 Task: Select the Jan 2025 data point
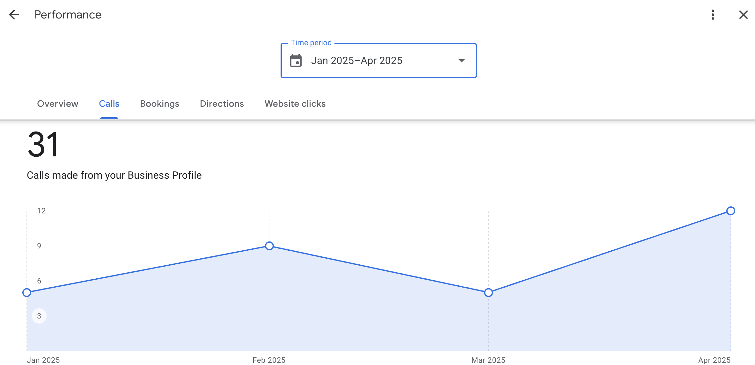pyautogui.click(x=27, y=292)
